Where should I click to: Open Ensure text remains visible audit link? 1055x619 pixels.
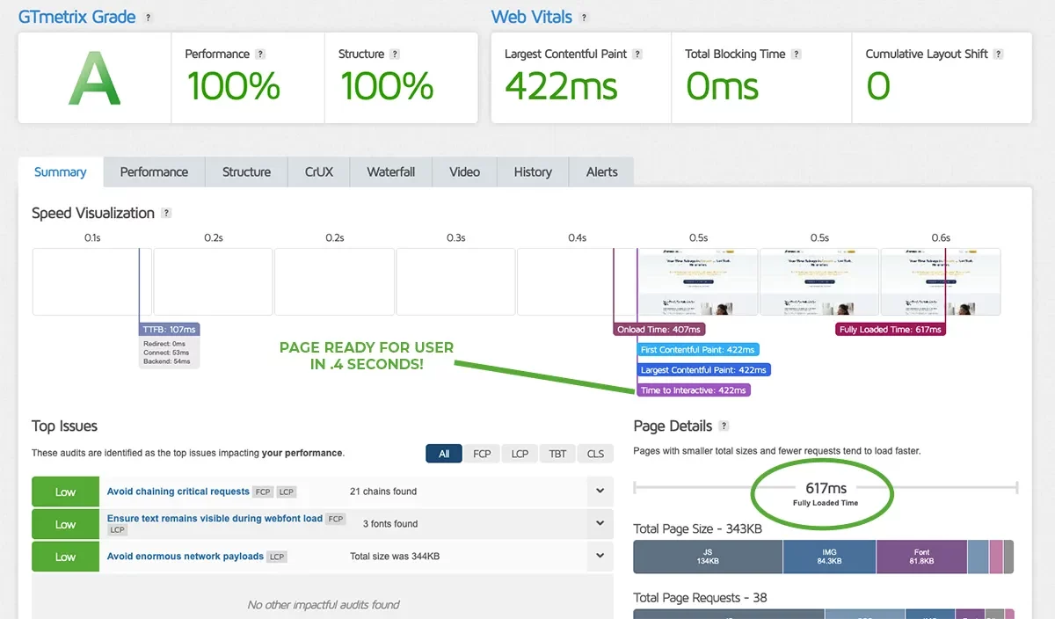(x=215, y=519)
